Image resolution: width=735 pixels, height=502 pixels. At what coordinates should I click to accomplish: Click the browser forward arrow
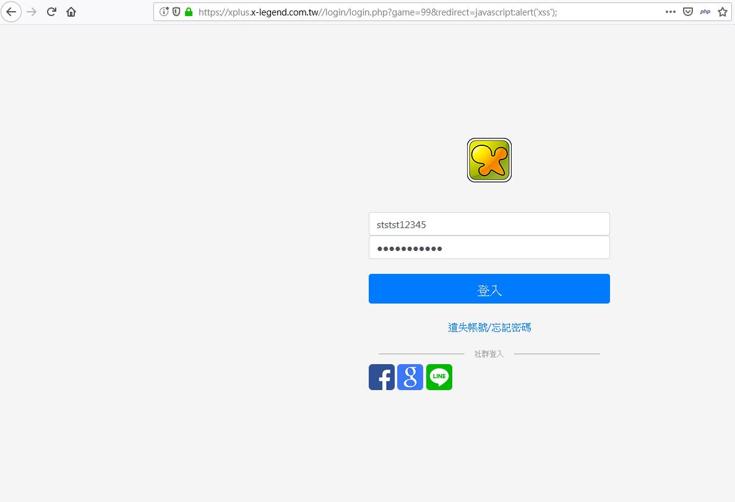[x=32, y=12]
